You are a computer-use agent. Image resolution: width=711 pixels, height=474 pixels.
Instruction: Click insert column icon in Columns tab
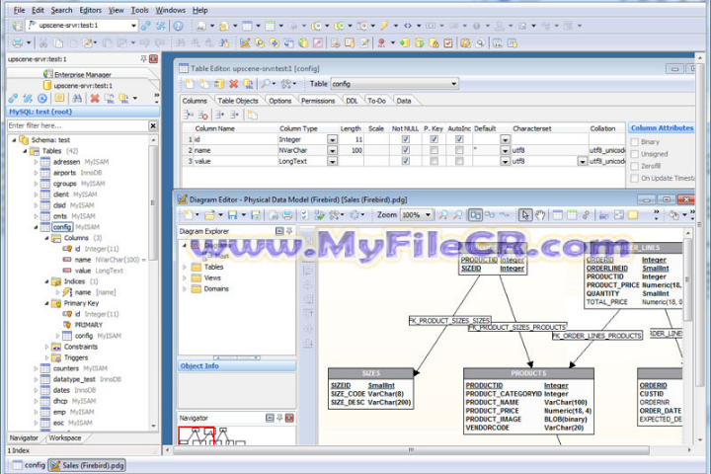click(189, 116)
